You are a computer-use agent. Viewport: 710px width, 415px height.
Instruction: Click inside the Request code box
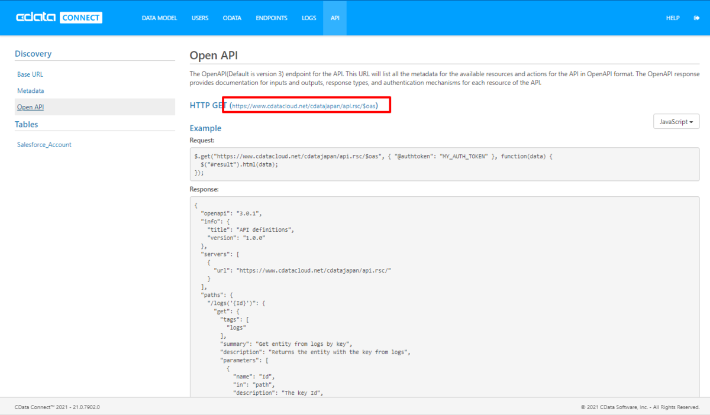pos(444,164)
